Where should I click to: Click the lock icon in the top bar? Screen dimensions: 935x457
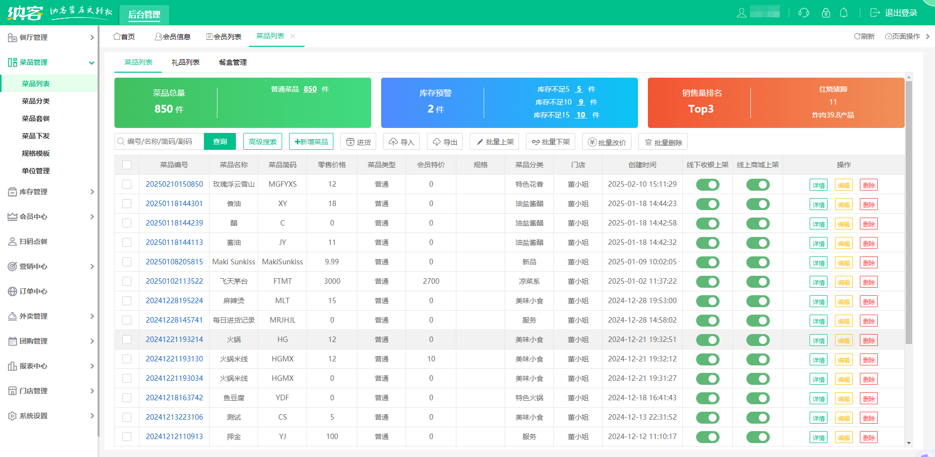(x=826, y=13)
